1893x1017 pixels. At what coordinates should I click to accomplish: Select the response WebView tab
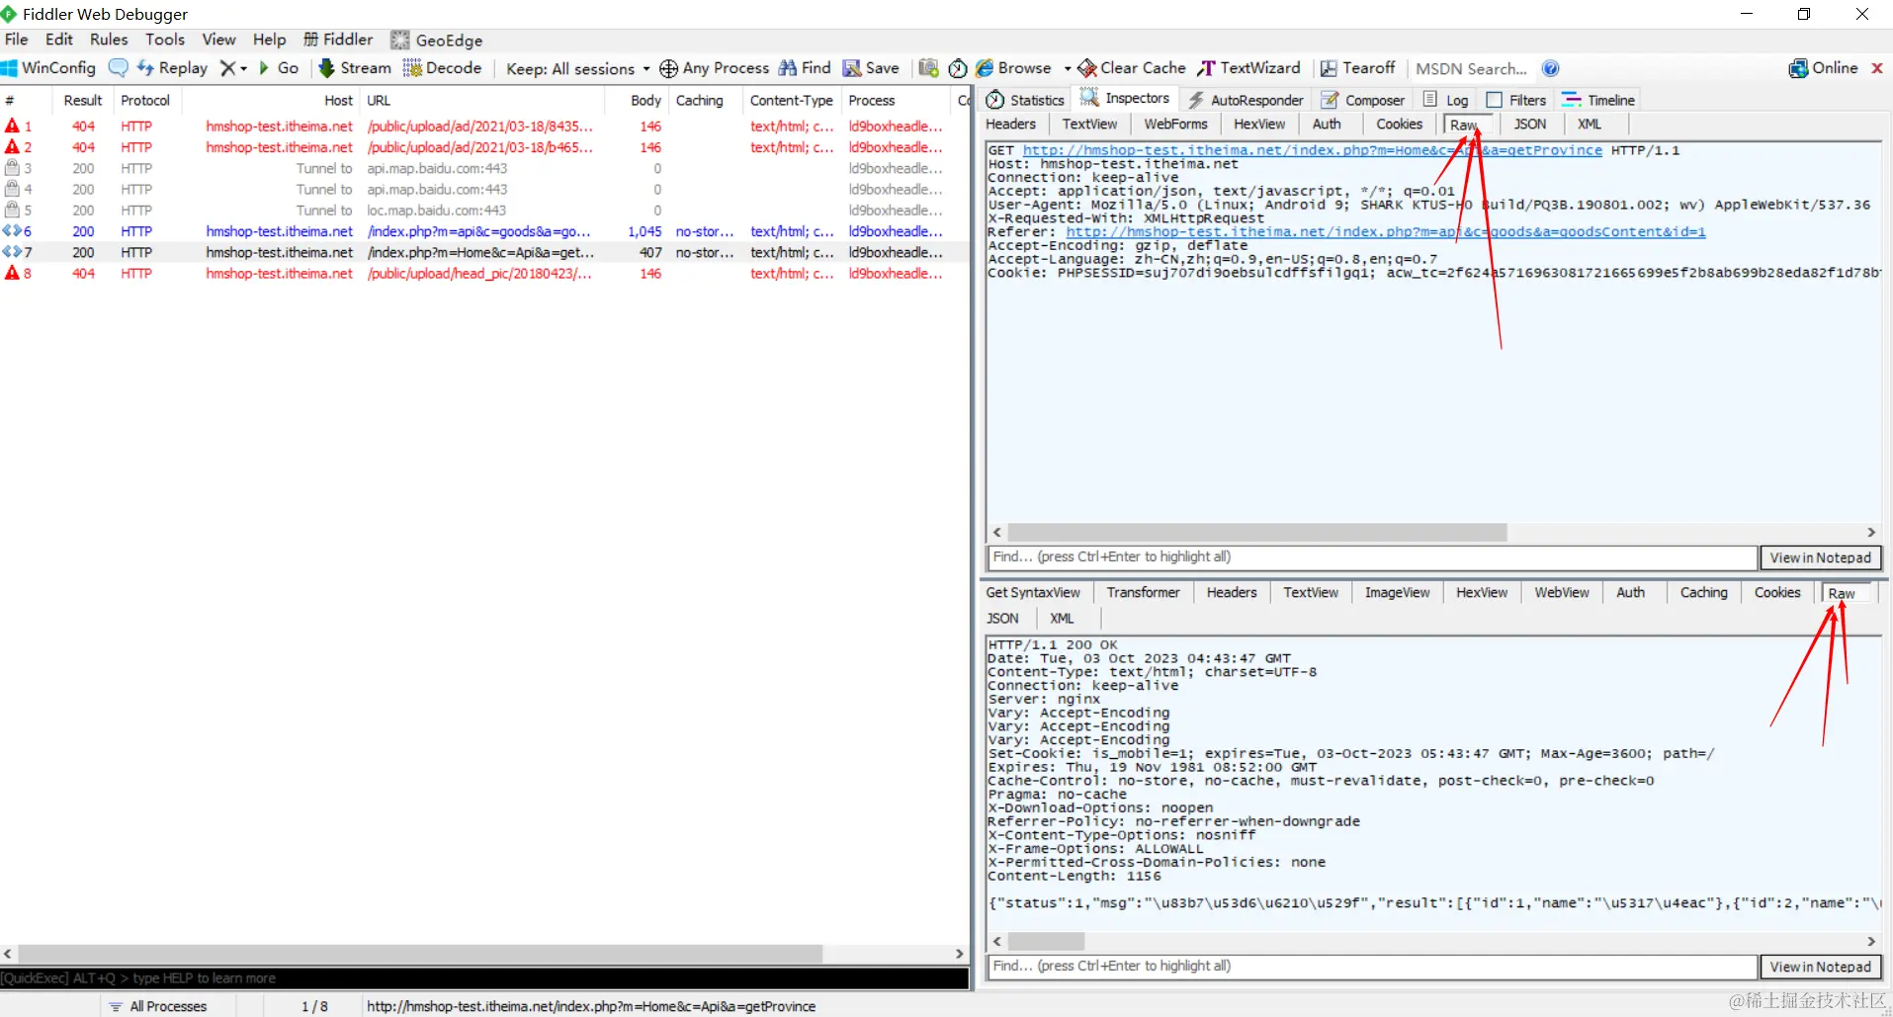click(1562, 593)
